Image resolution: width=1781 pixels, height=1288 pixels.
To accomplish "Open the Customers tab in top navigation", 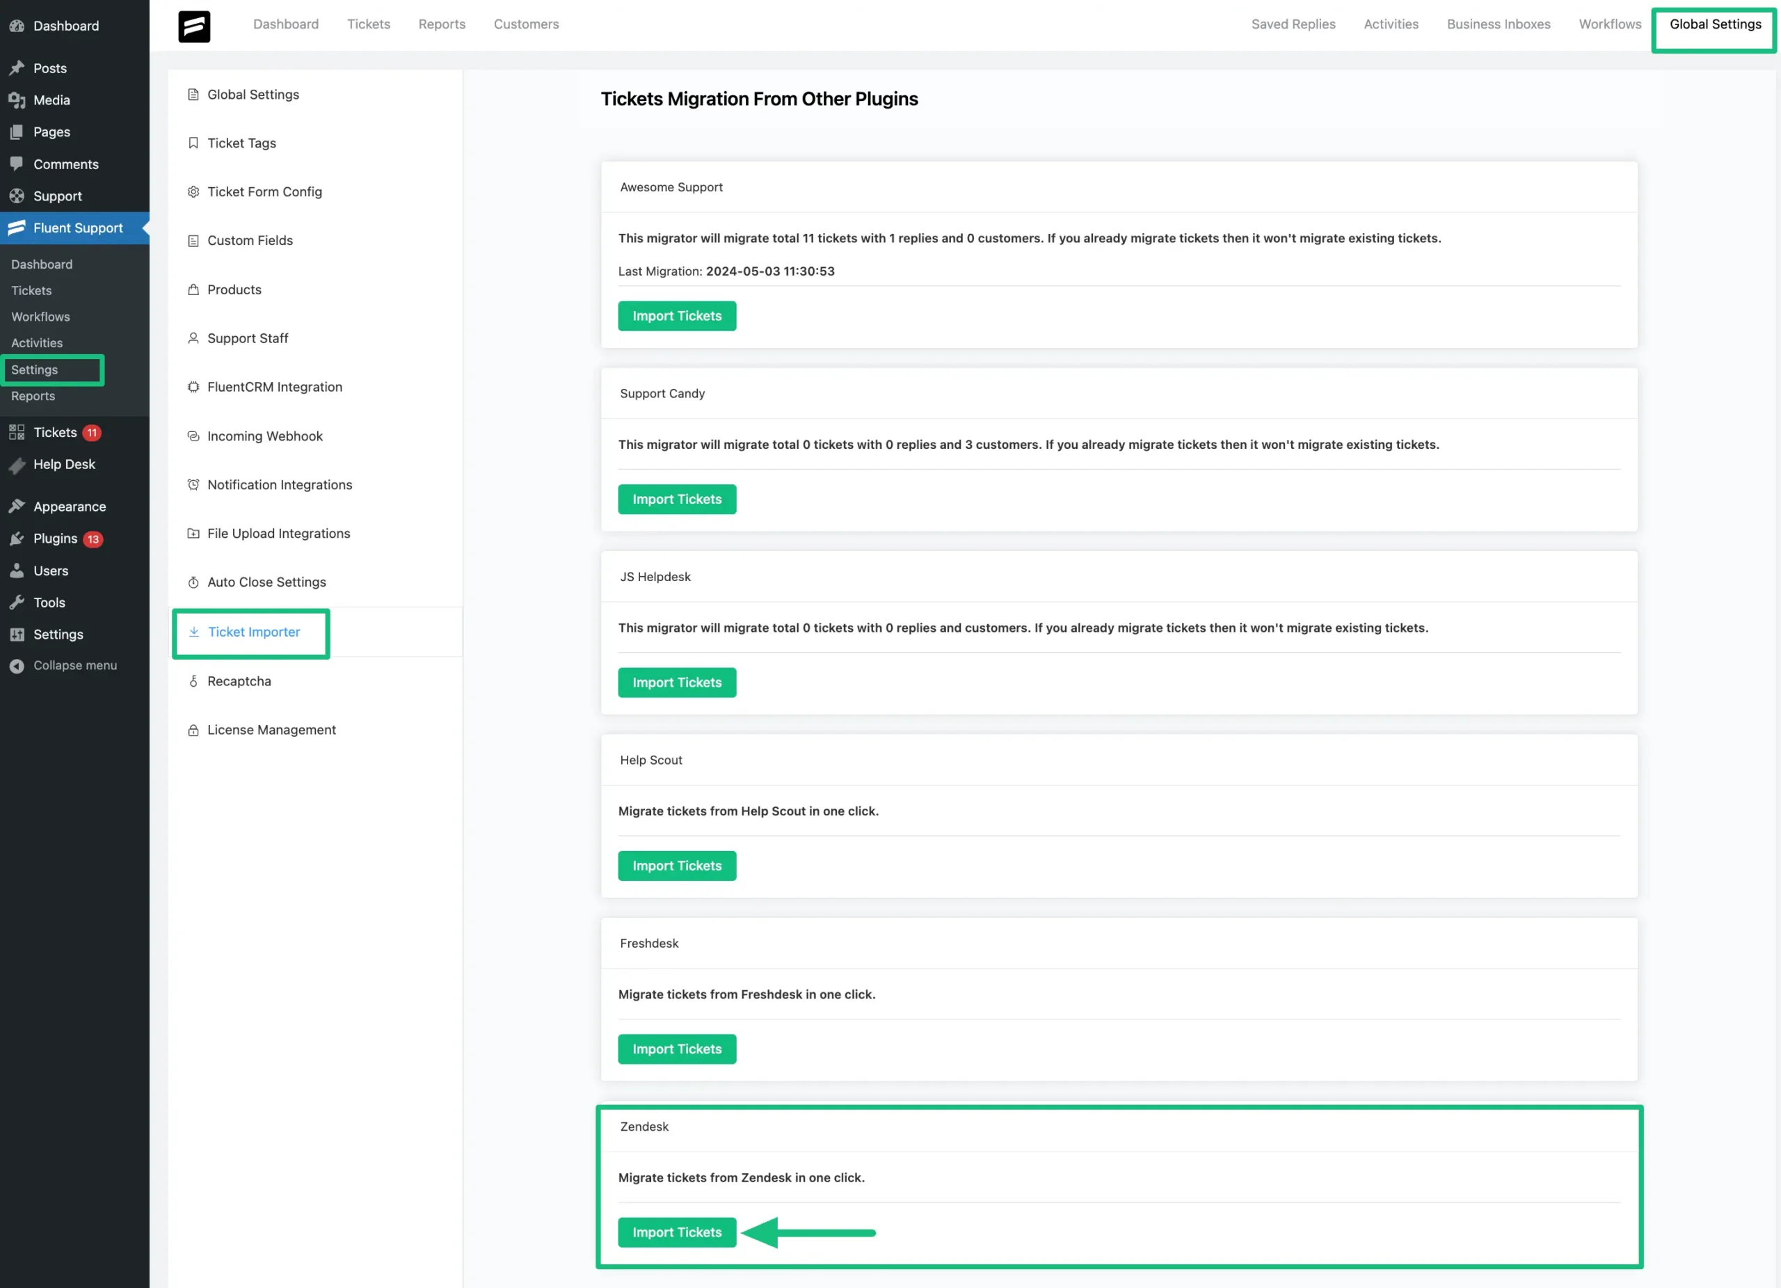I will [526, 24].
